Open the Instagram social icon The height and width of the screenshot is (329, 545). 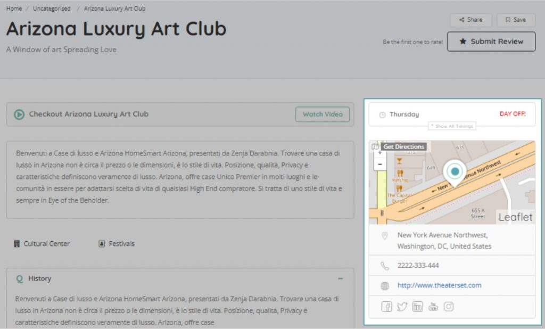449,307
